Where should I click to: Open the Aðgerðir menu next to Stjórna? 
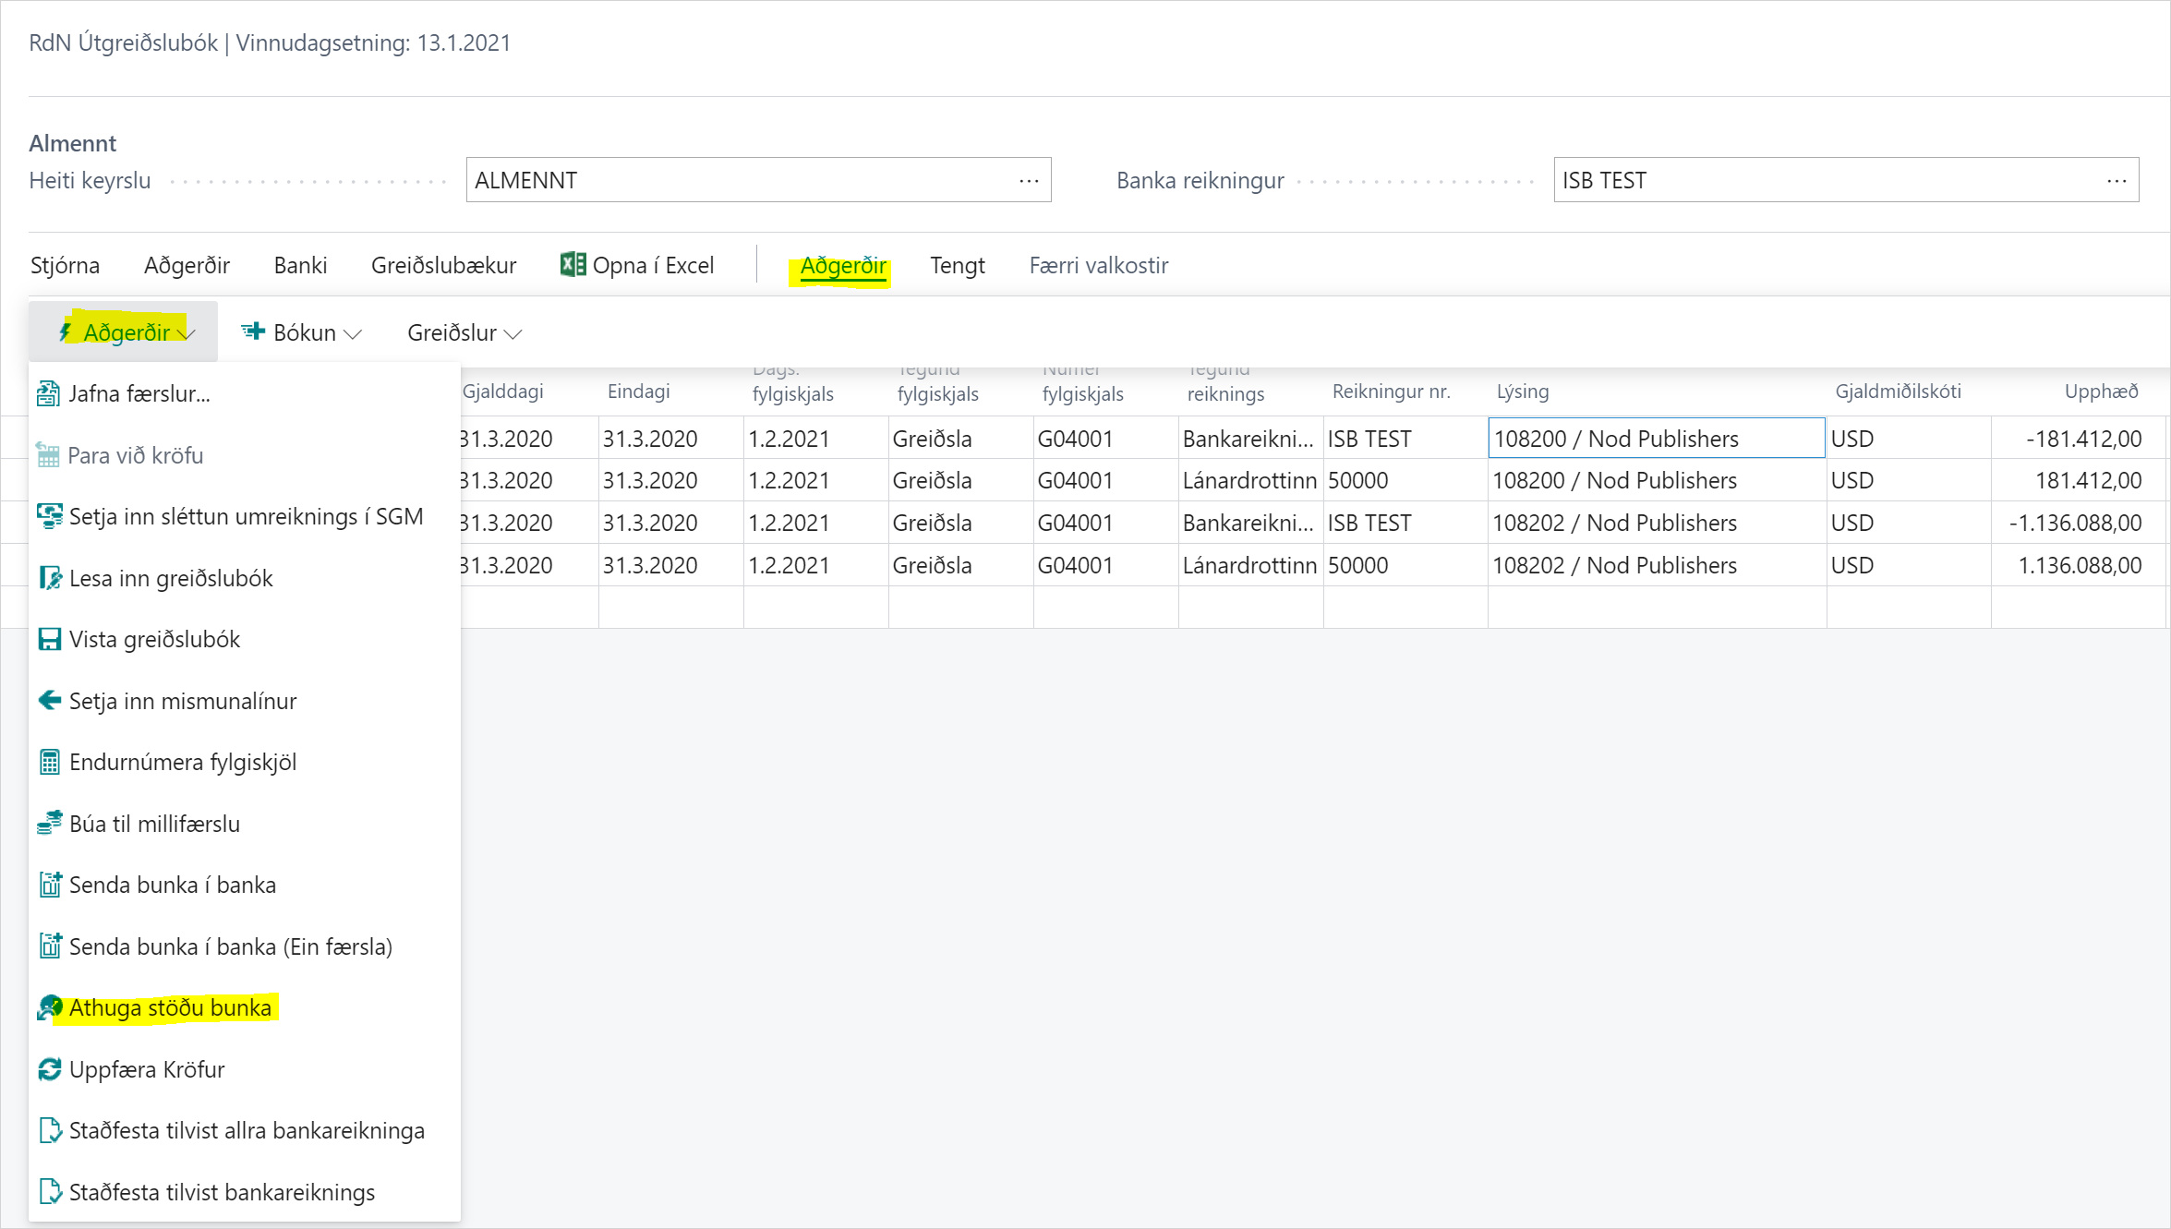coord(187,266)
